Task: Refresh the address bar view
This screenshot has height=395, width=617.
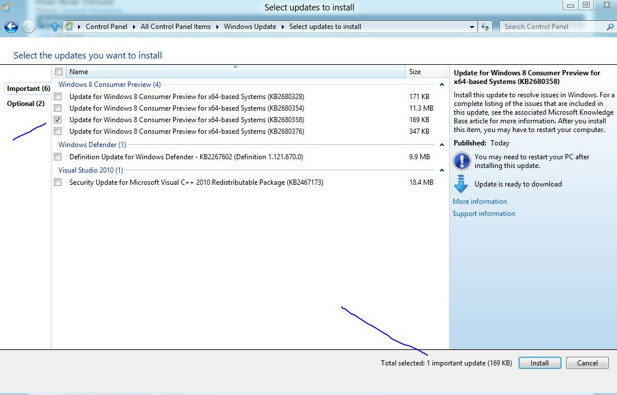Action: click(485, 27)
